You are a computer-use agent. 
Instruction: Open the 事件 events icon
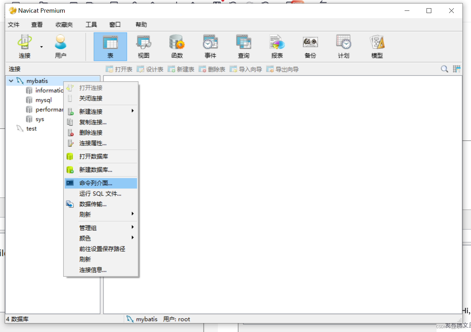click(x=210, y=47)
